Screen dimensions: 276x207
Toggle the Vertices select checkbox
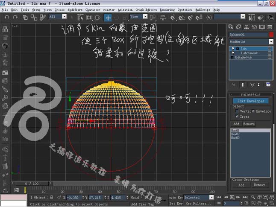[237, 111]
